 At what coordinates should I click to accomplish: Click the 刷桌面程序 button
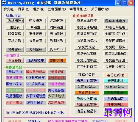point(15,96)
